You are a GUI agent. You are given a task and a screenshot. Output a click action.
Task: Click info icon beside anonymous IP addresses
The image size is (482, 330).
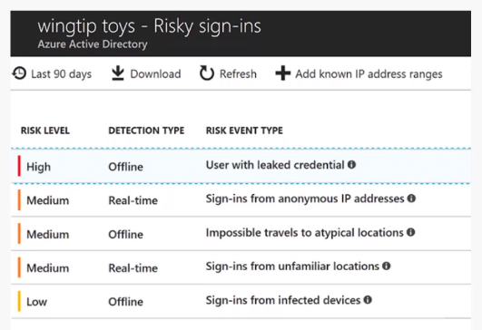pos(411,199)
